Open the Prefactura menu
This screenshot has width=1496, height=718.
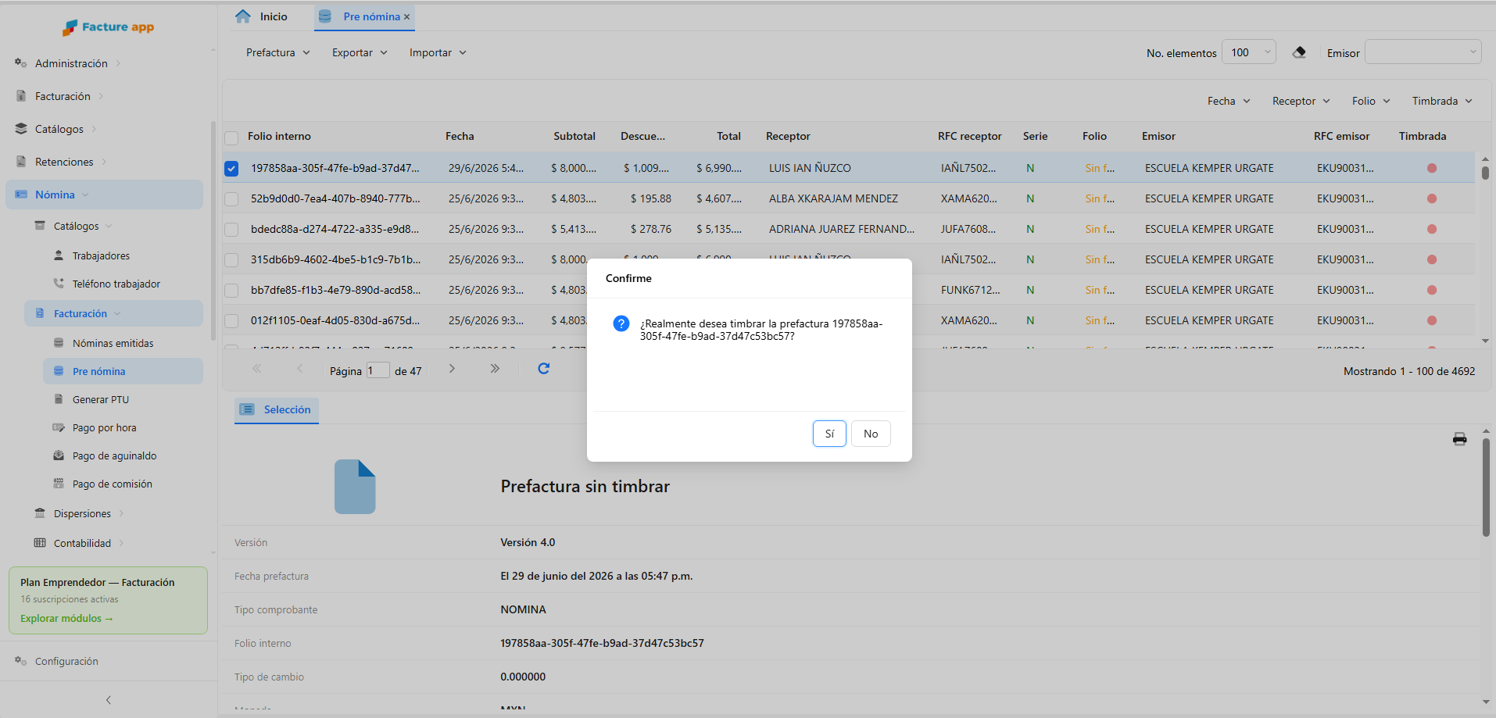point(278,52)
